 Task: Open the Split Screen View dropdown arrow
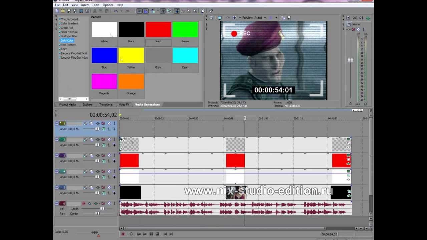click(240, 18)
